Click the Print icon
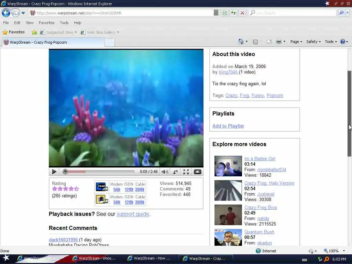 pyautogui.click(x=278, y=42)
